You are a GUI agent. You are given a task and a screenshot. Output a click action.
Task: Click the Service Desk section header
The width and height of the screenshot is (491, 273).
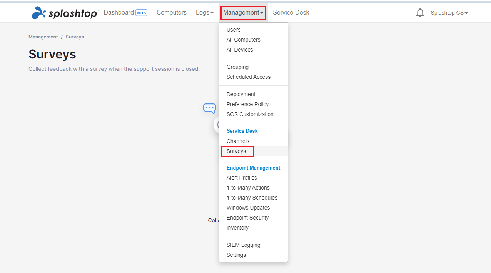click(x=242, y=131)
